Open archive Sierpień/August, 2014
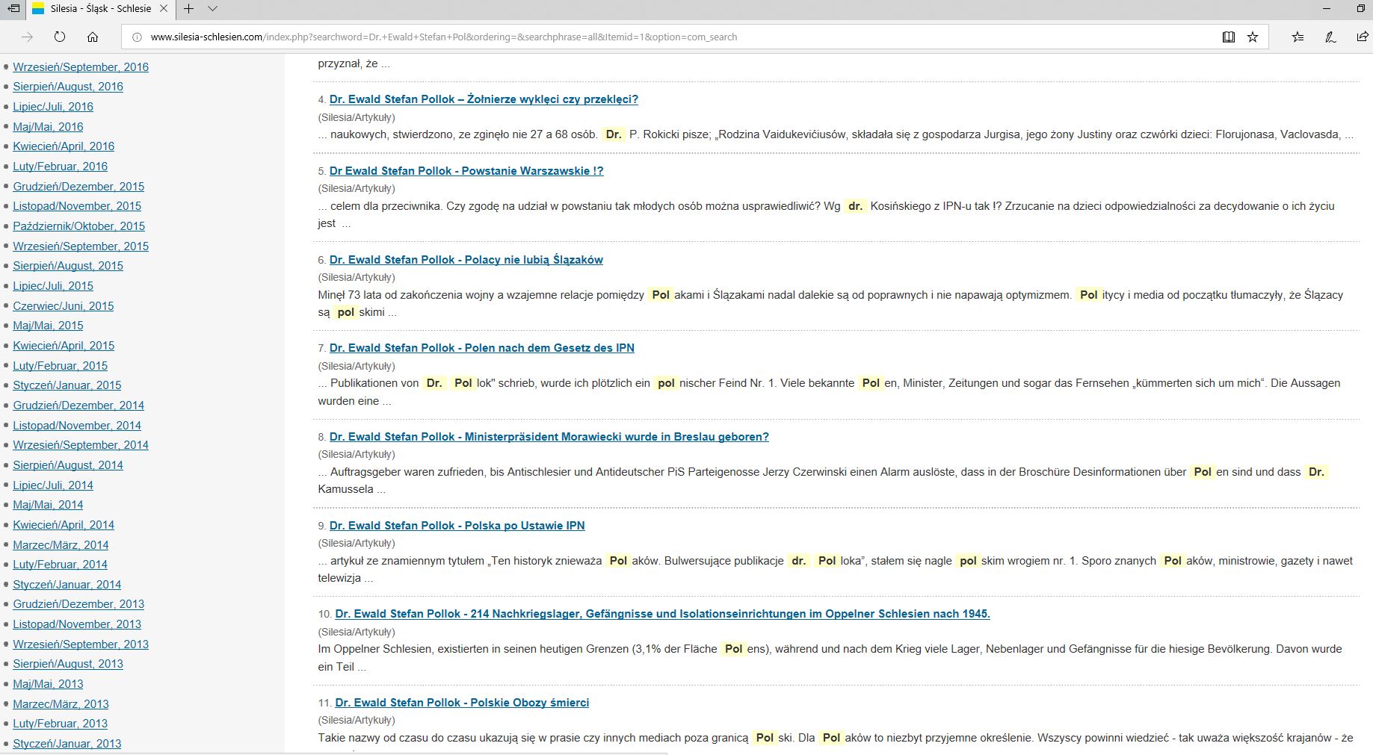The width and height of the screenshot is (1373, 755). [x=68, y=465]
